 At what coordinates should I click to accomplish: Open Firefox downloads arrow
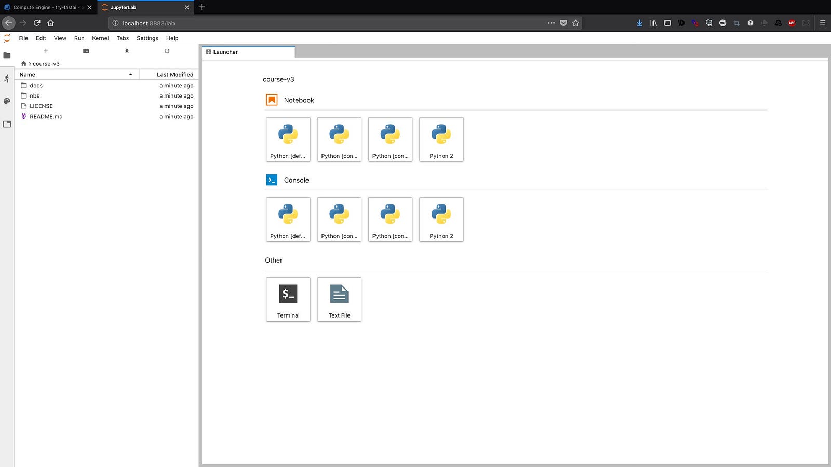point(639,23)
